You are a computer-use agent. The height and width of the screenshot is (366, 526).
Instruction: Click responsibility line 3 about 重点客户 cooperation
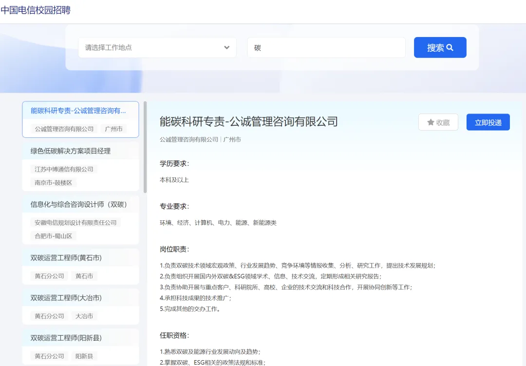coord(286,287)
